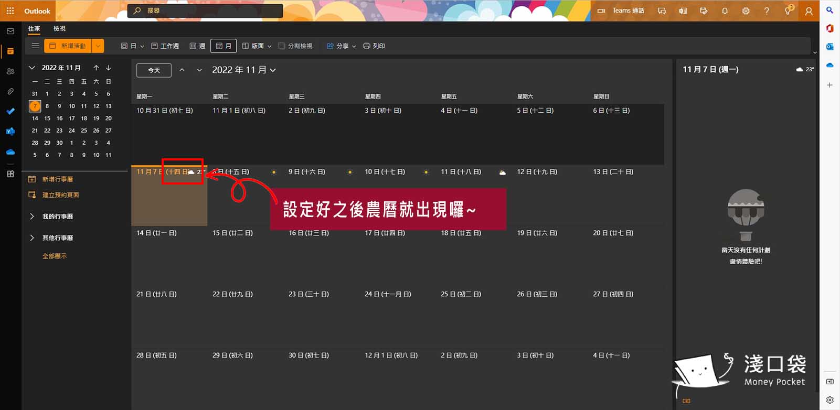Open search icon in right edge bar
The width and height of the screenshot is (840, 410).
click(830, 10)
